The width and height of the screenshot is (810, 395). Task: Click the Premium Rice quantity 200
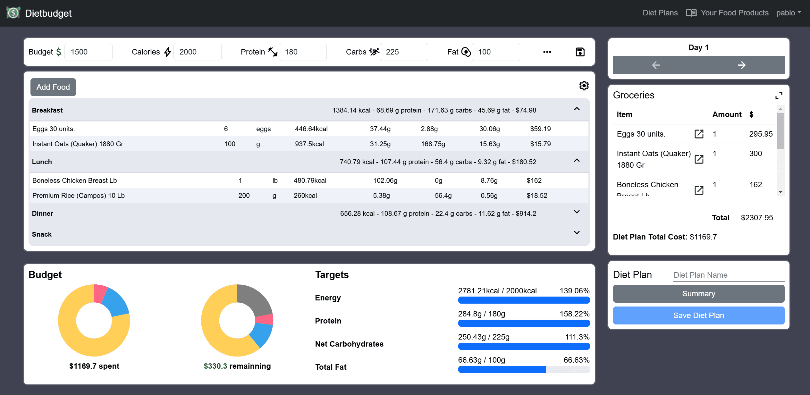click(x=244, y=196)
